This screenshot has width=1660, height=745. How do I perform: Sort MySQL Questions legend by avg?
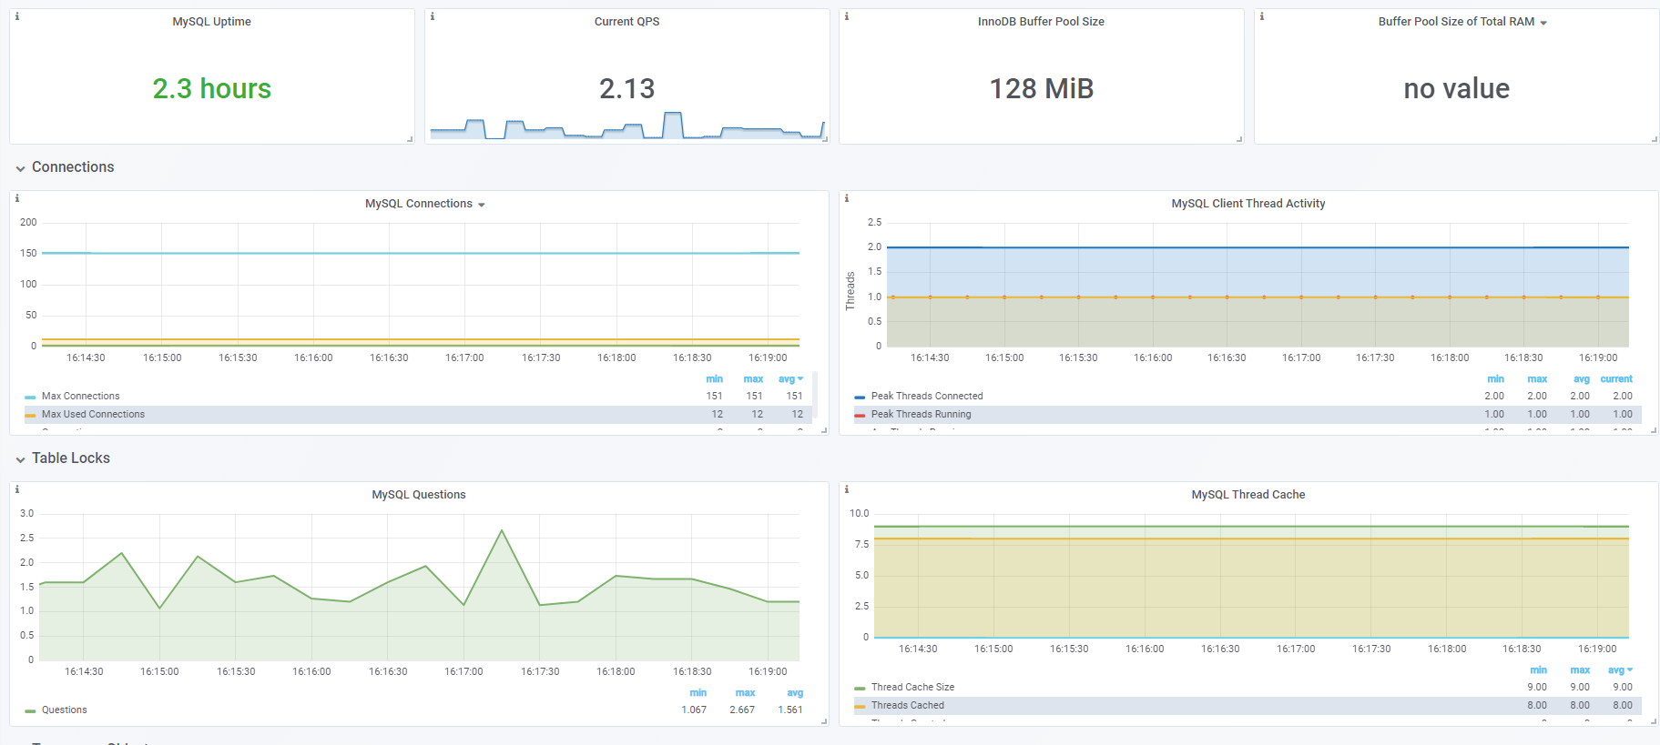click(795, 693)
